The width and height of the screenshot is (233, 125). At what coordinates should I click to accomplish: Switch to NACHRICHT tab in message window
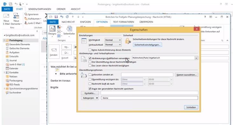[x=68, y=22]
